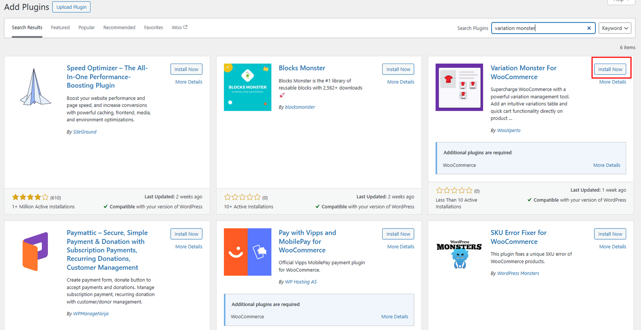Switch to the Popular tab

click(87, 28)
